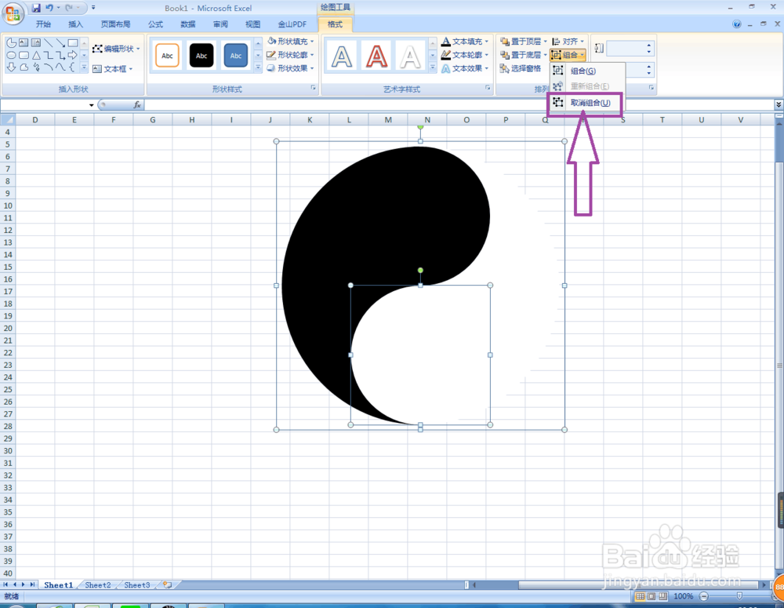The height and width of the screenshot is (608, 784).
Task: Click the fx insert function button
Action: coord(137,104)
